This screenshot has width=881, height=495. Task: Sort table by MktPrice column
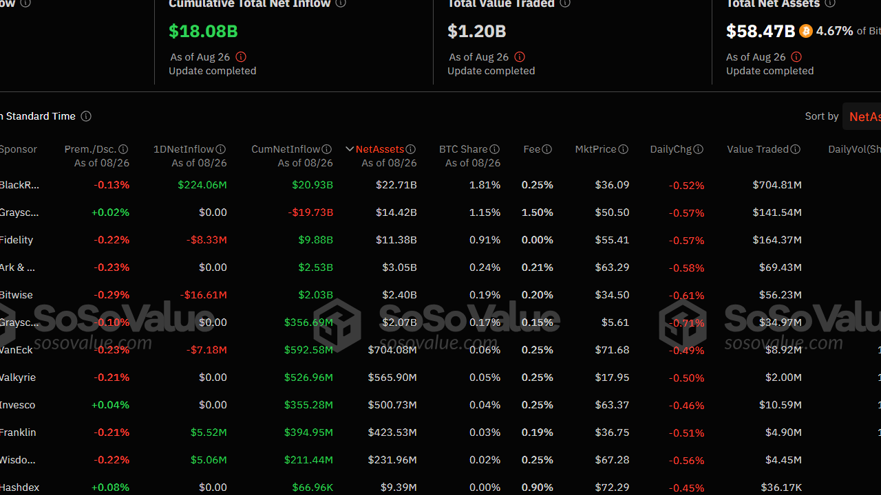click(x=596, y=149)
